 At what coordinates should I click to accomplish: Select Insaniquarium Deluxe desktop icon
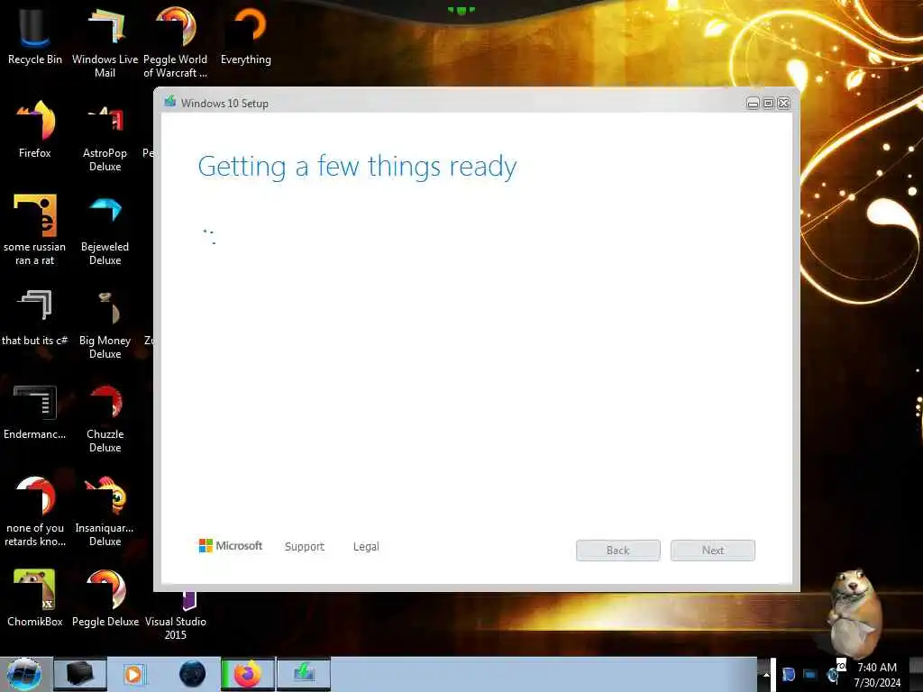click(105, 511)
